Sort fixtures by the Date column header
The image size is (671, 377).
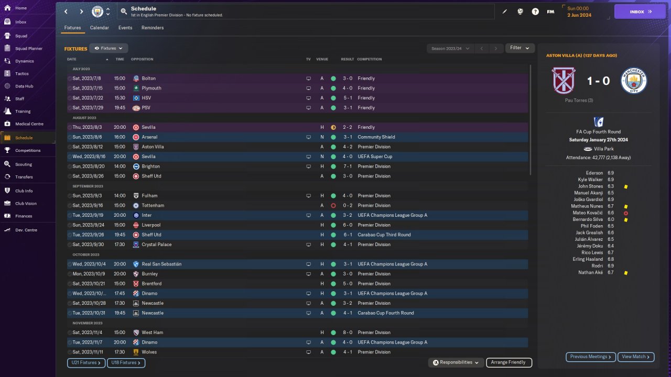pyautogui.click(x=72, y=59)
